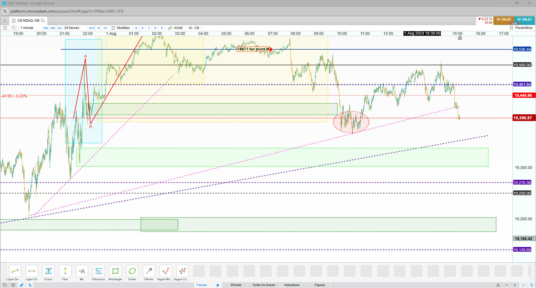The image size is (536, 288).
Task: Choose the Flèche arrow tool
Action: pyautogui.click(x=149, y=273)
